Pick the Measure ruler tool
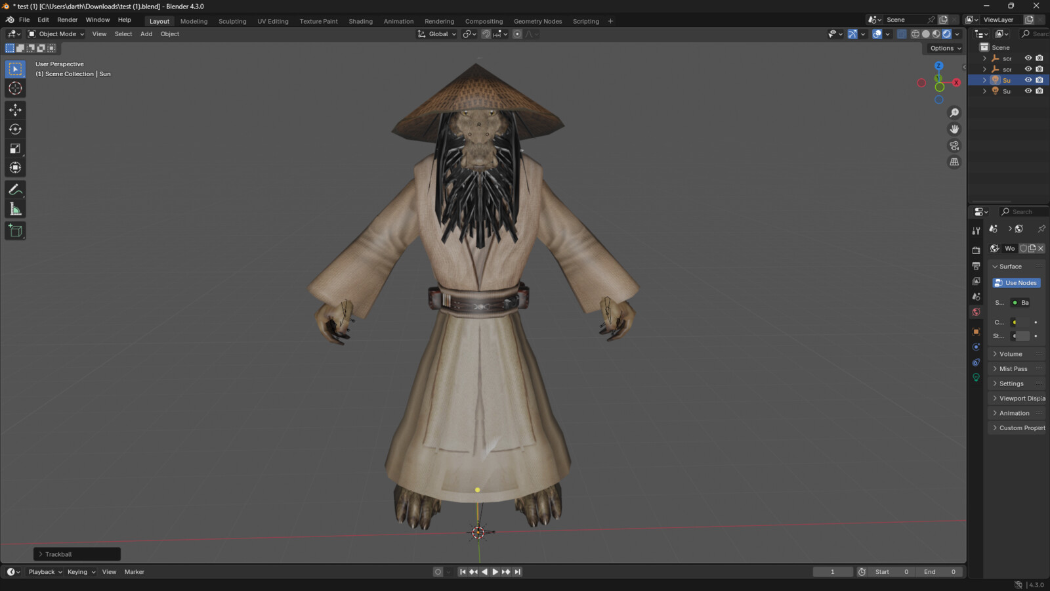1050x591 pixels. [15, 209]
